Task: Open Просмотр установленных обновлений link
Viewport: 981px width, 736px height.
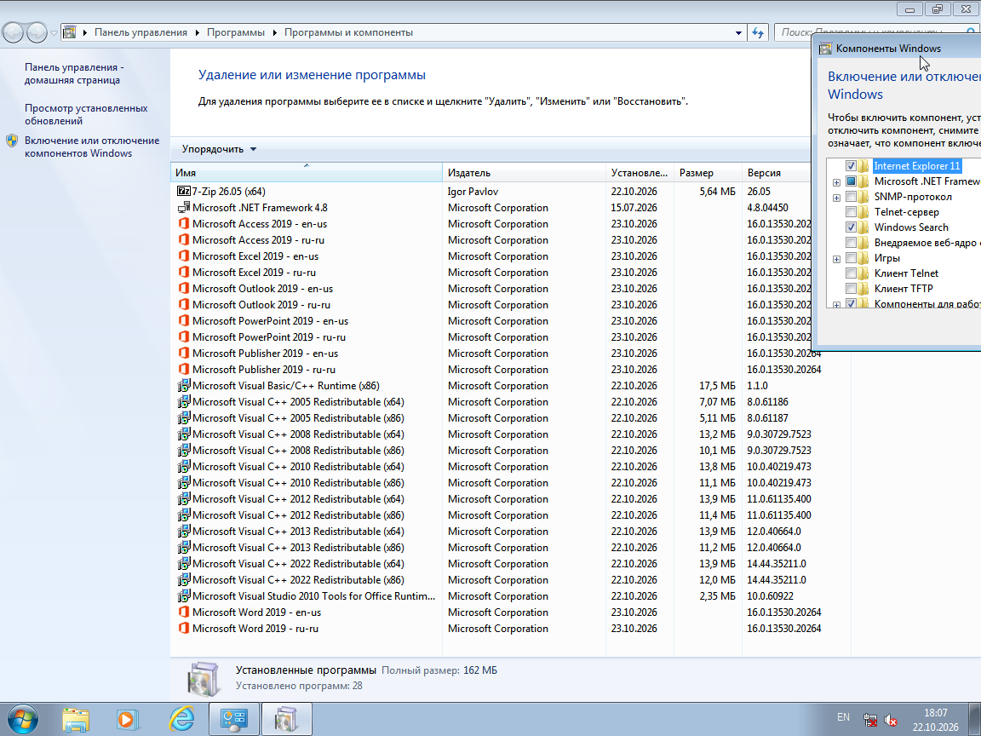Action: click(86, 114)
